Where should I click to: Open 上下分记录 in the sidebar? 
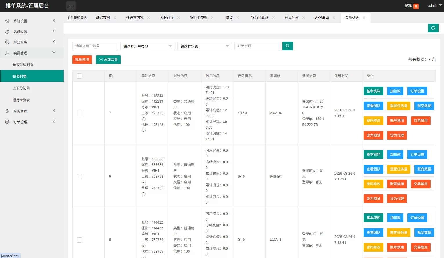(x=21, y=88)
